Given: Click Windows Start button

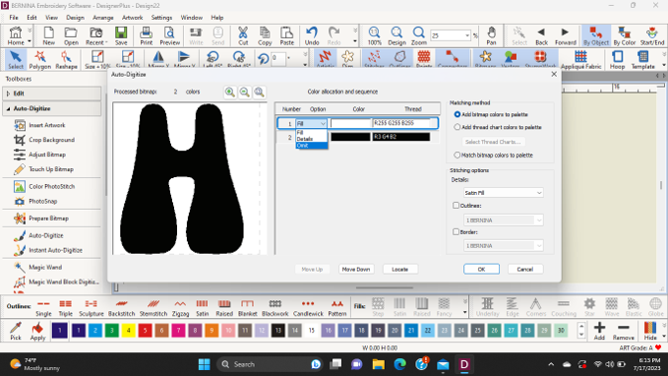Looking at the screenshot, I should (x=204, y=364).
